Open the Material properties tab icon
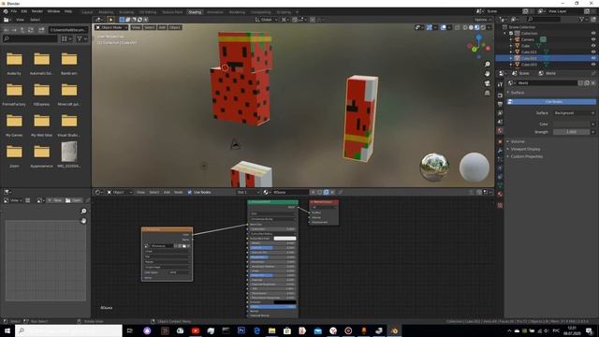Screen dimensions: 599x337 [x=500, y=194]
